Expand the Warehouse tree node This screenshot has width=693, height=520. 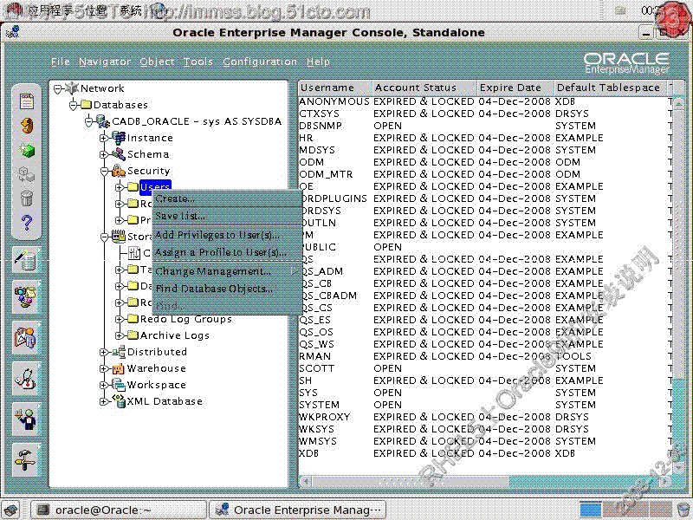point(103,369)
